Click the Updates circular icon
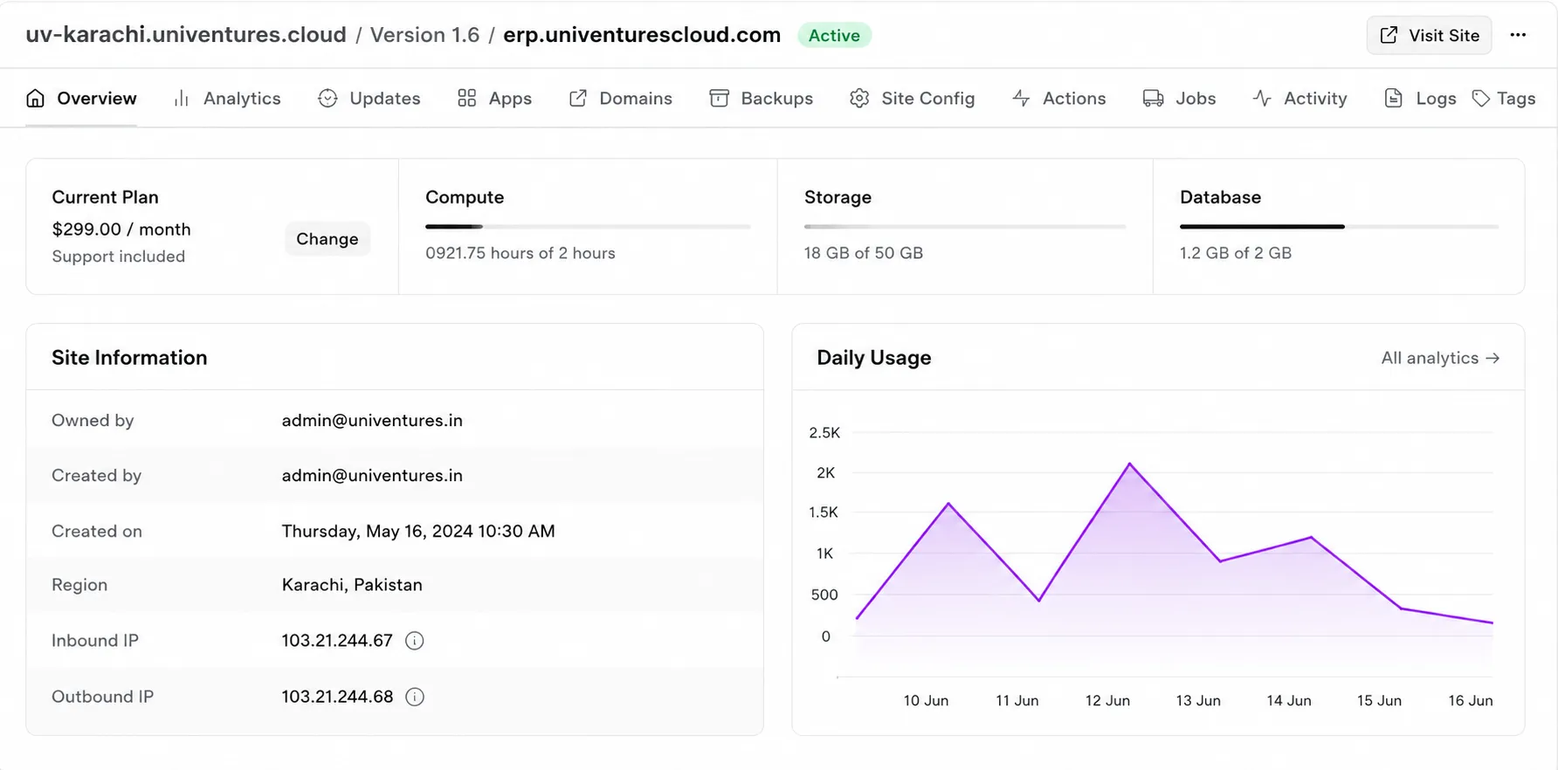Screen dimensions: 1558x770 (327, 99)
